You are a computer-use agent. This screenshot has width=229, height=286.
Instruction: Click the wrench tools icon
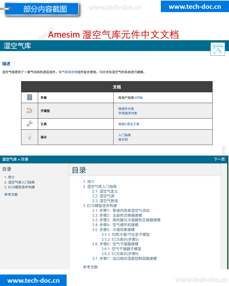[30, 124]
